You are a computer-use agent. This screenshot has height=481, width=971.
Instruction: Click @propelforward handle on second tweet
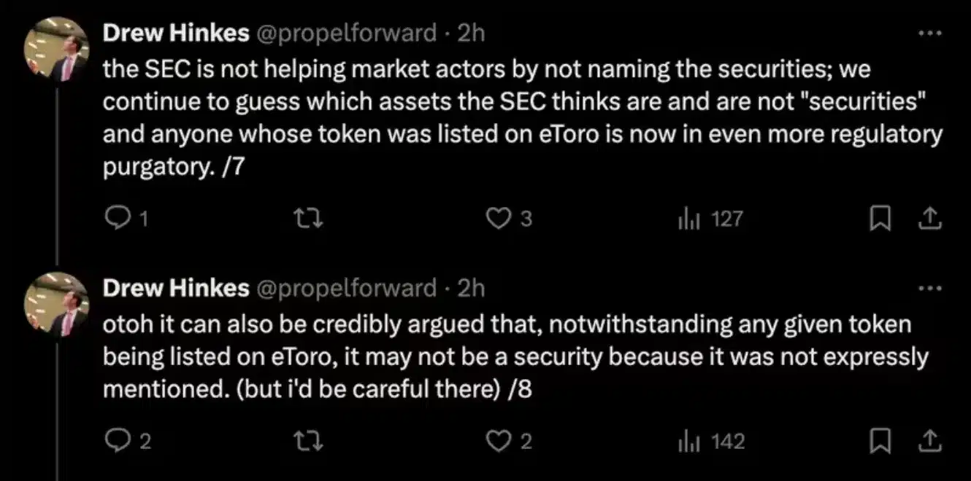click(x=346, y=289)
